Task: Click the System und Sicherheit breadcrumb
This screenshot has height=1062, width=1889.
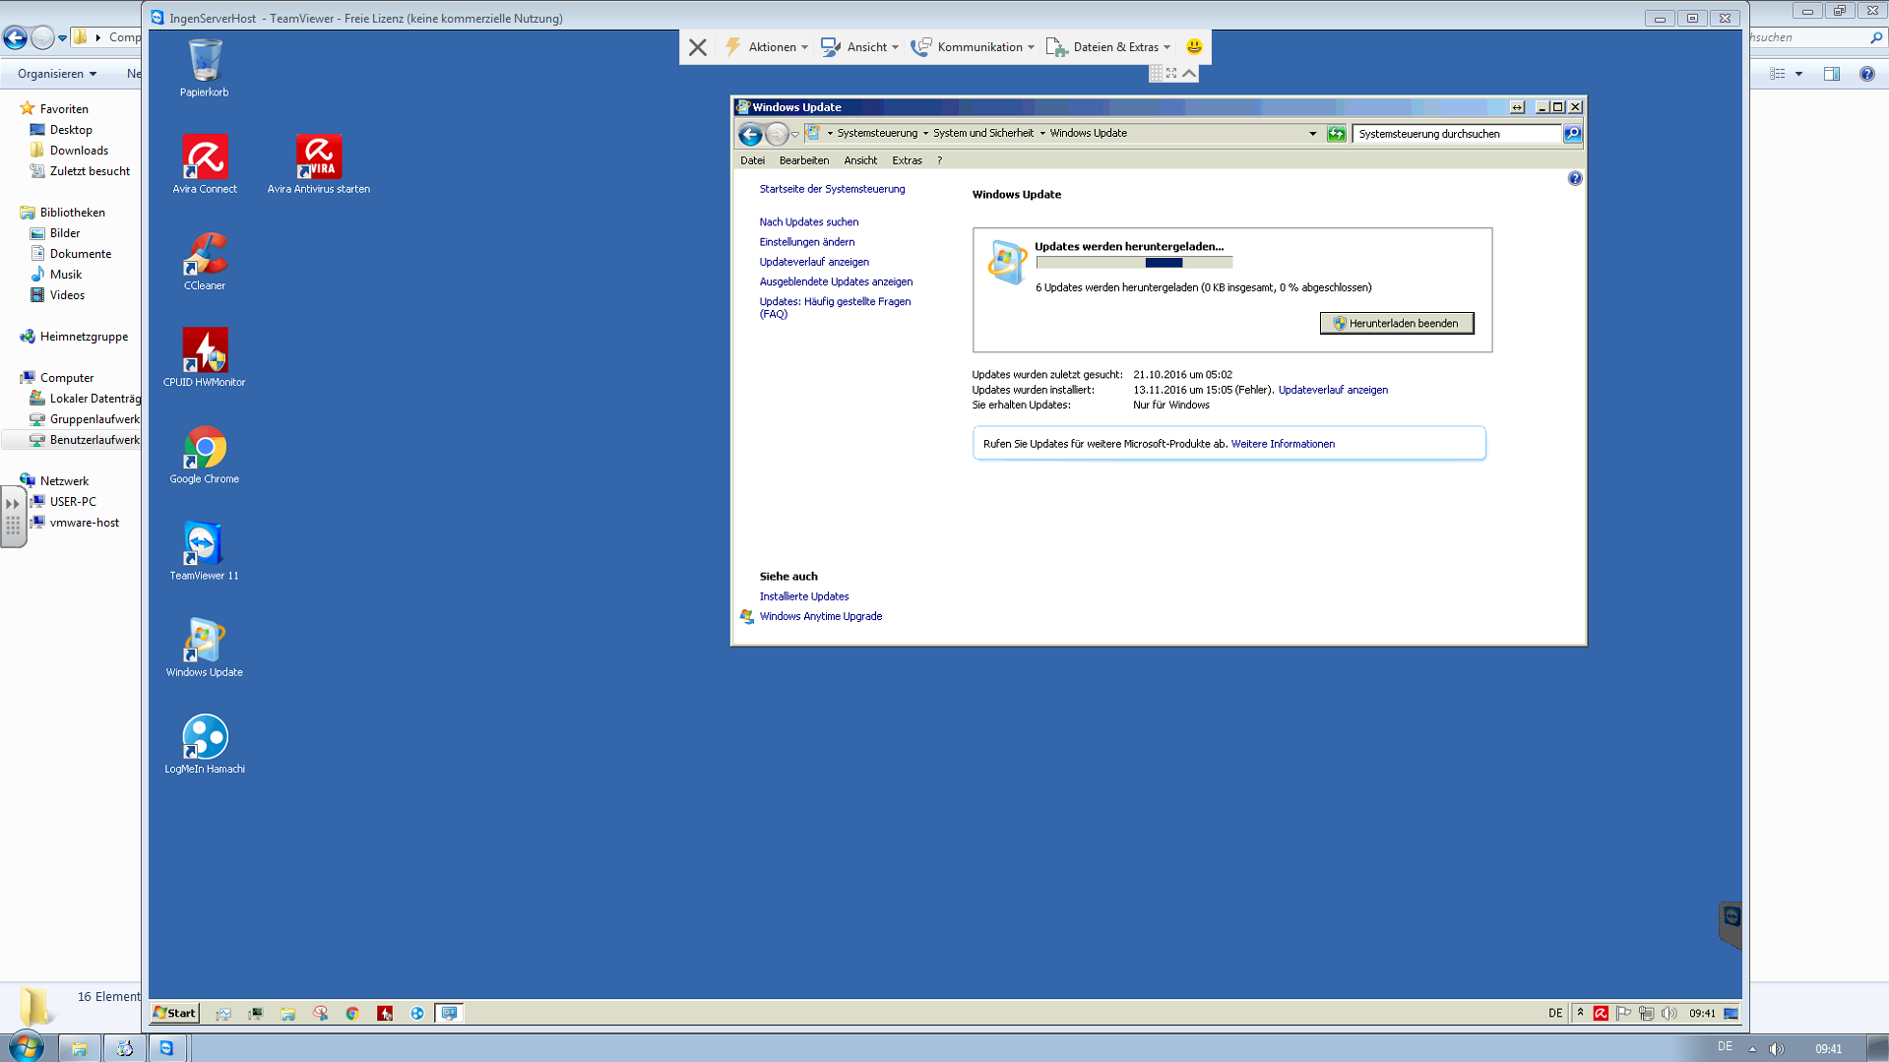Action: [982, 134]
